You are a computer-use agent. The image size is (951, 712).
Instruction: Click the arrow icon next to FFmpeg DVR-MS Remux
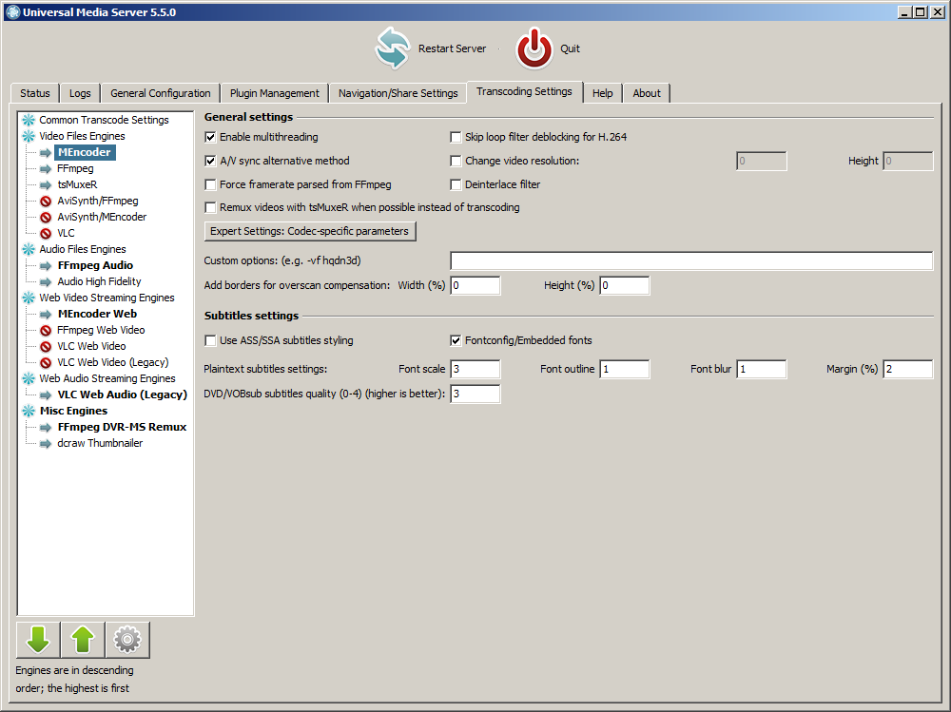click(46, 427)
